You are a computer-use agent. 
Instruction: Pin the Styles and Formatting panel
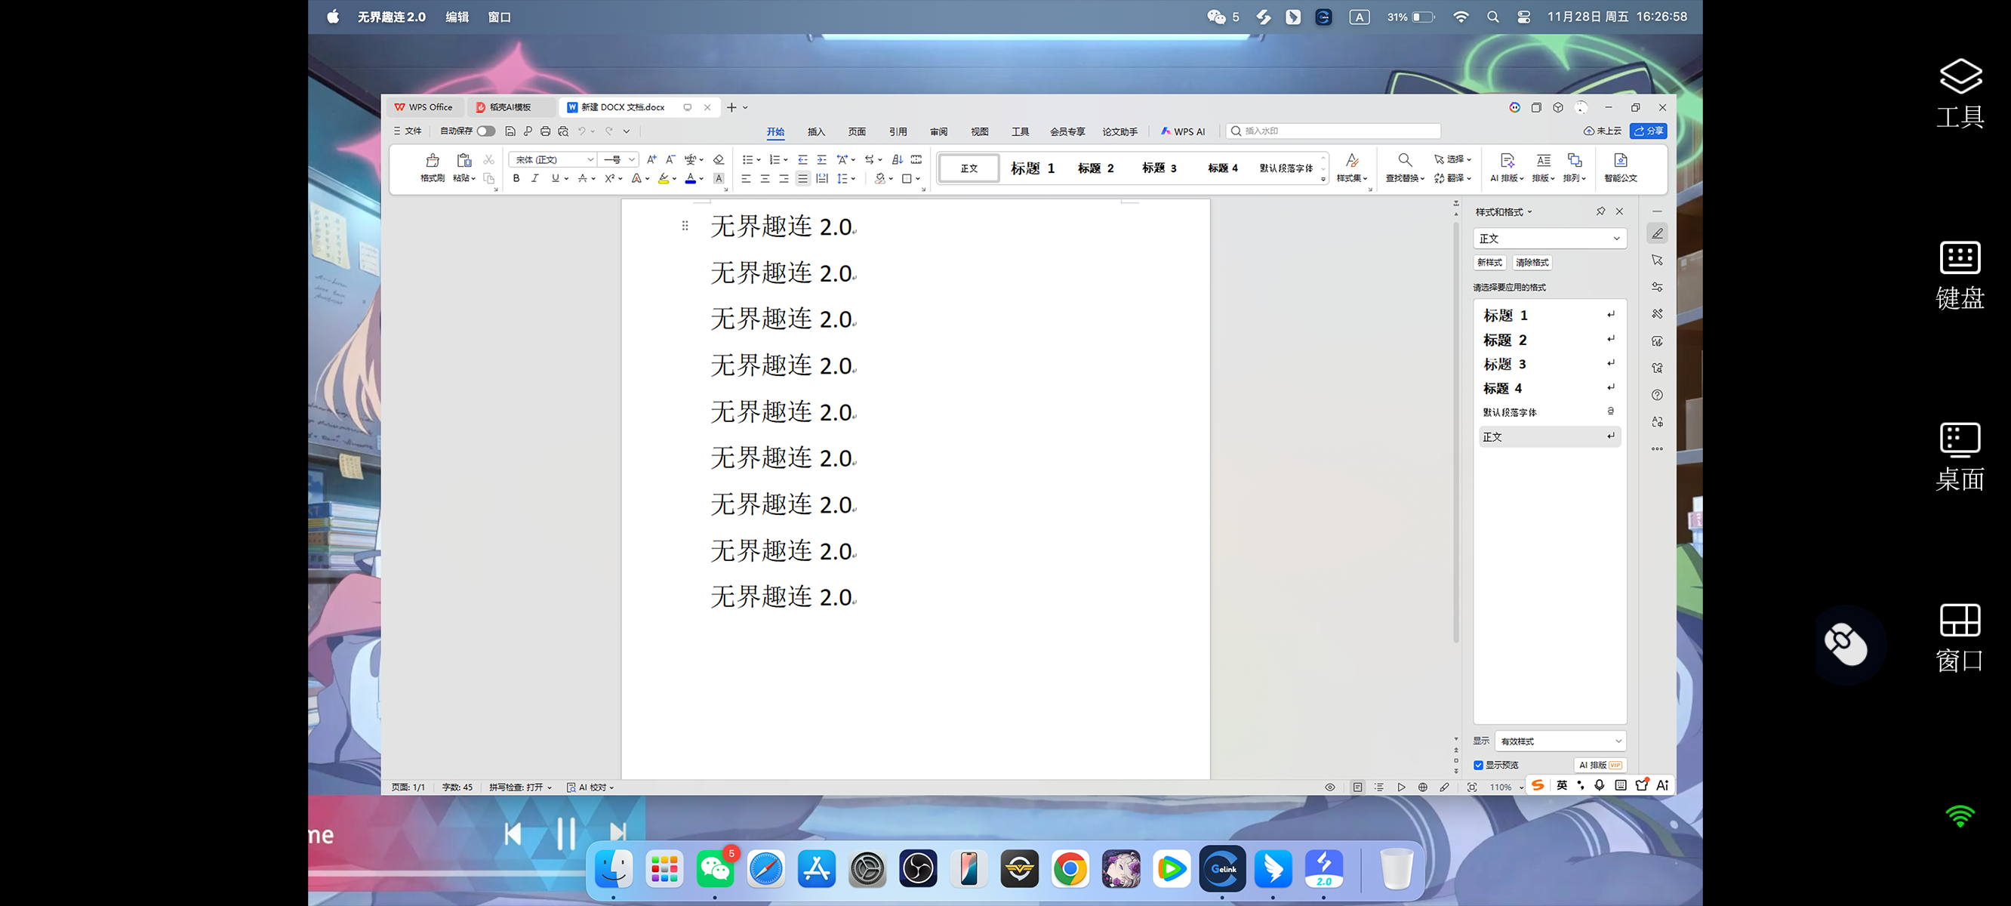coord(1600,211)
